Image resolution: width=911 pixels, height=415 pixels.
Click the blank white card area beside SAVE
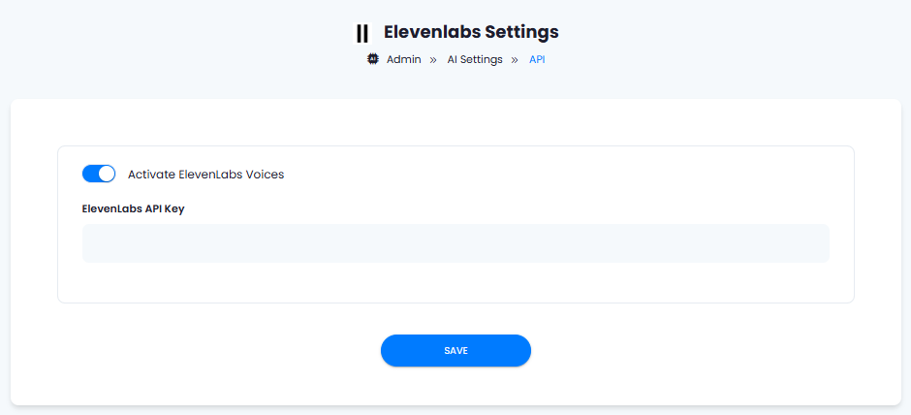[x=697, y=350]
